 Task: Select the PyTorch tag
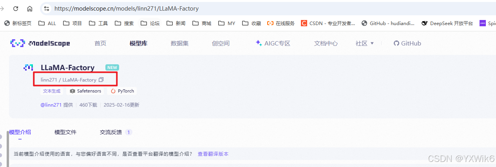[x=122, y=91]
